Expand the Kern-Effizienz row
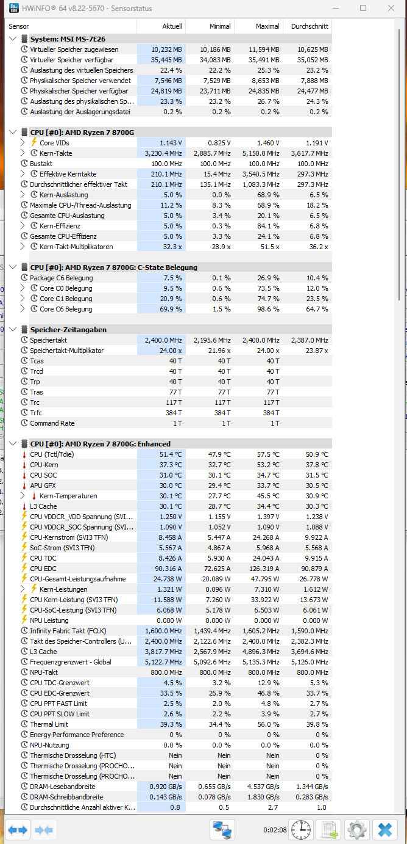This screenshot has height=844, width=407. [x=24, y=226]
